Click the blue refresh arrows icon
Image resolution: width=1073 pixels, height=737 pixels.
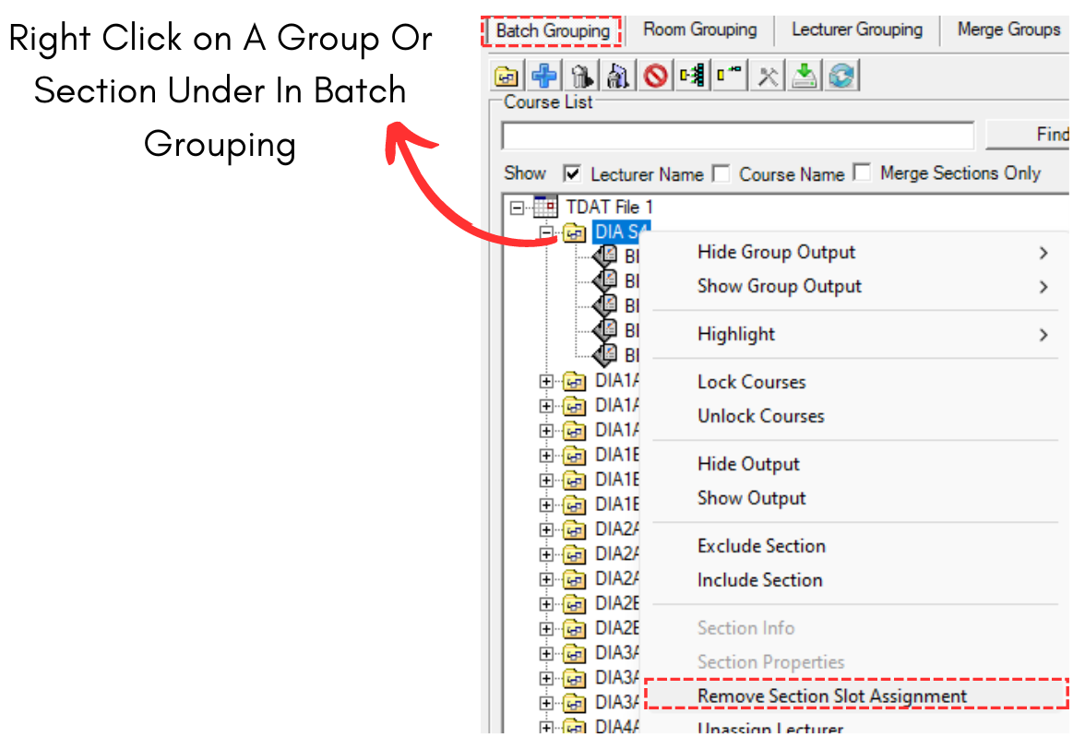point(841,76)
